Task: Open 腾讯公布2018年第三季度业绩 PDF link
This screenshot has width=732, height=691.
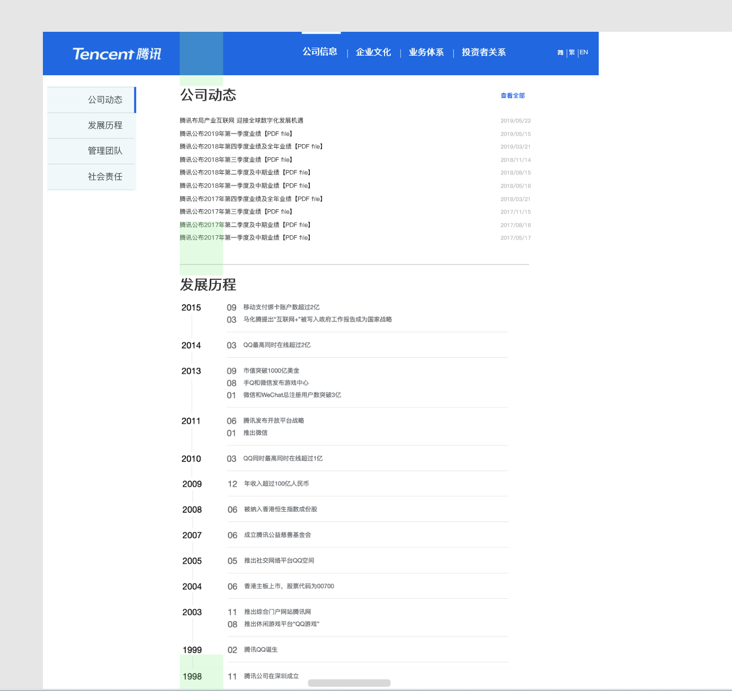Action: click(236, 160)
